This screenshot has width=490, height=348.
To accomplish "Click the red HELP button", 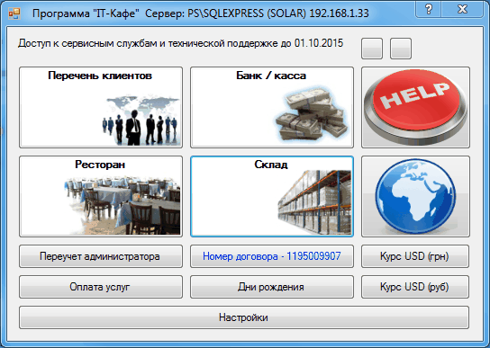I will tap(415, 107).
